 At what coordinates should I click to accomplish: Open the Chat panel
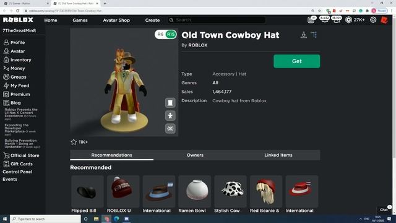pos(384,209)
